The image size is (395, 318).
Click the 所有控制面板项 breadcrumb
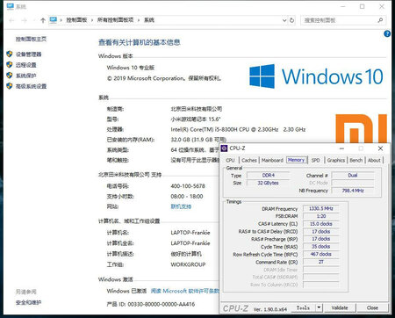(x=115, y=20)
